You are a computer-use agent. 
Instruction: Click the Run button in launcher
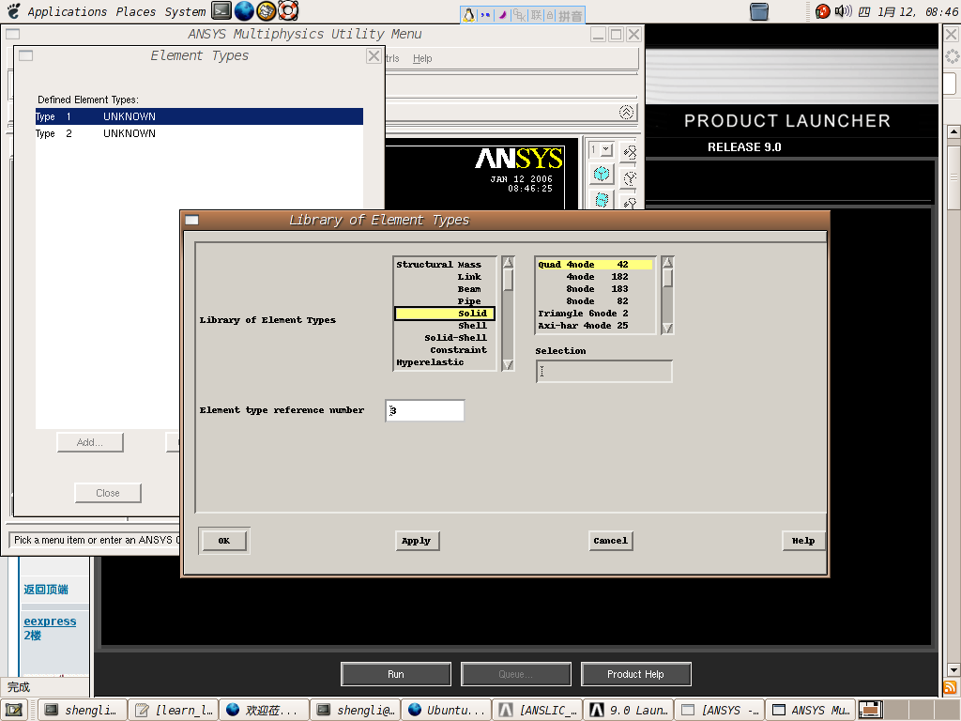[x=396, y=674]
